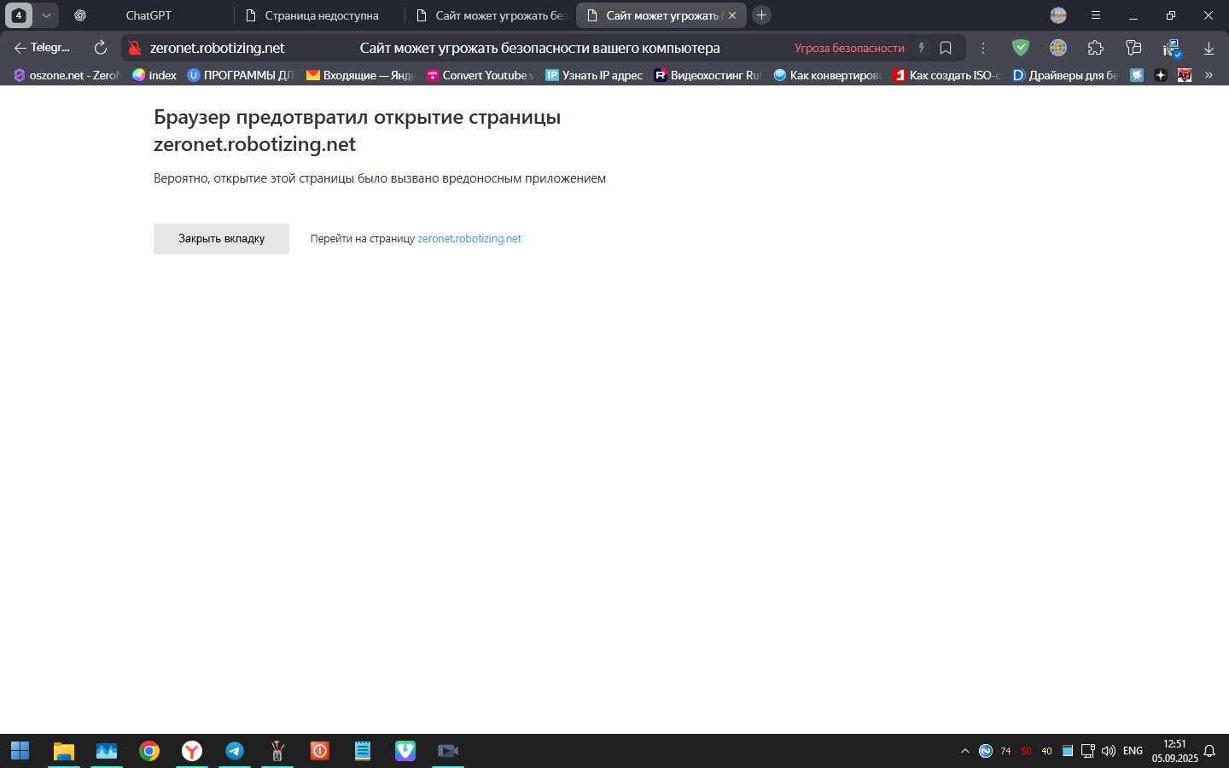Click the "Угроза безопасности" warning label

[848, 48]
